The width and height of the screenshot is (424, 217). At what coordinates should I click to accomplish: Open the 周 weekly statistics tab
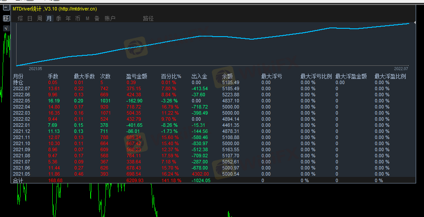[x=40, y=18]
